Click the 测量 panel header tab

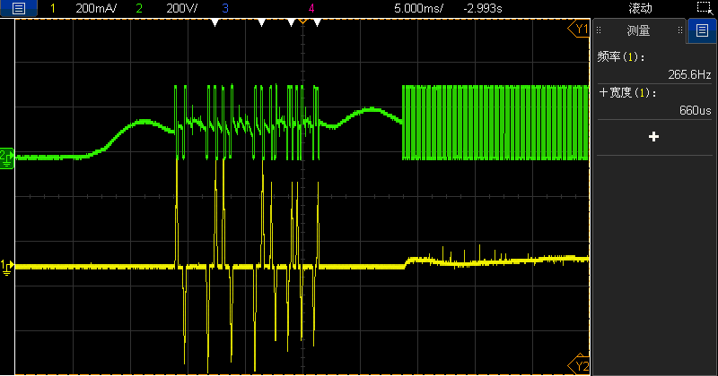[639, 31]
